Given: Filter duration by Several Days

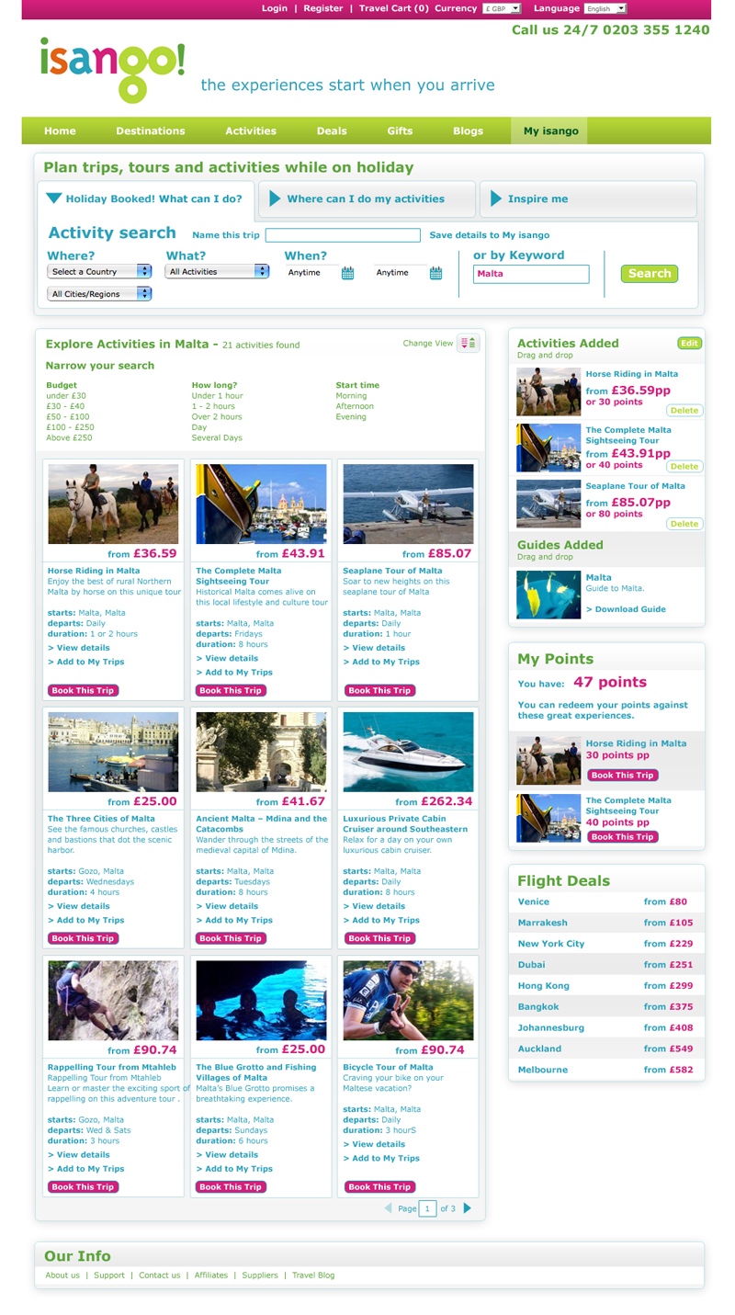Looking at the screenshot, I should 217,438.
